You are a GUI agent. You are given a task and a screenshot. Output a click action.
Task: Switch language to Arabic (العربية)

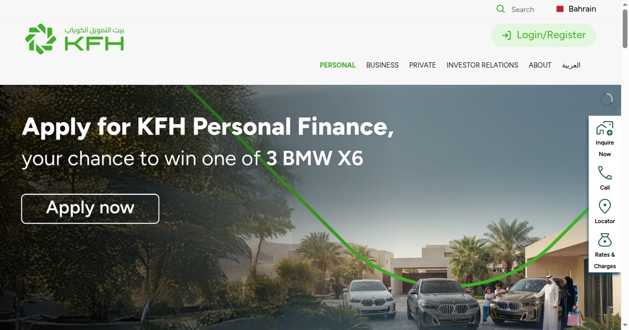(571, 65)
